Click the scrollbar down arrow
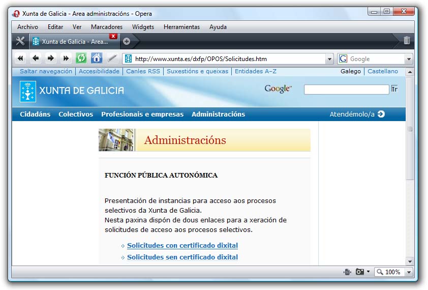428x290 pixels. point(410,262)
